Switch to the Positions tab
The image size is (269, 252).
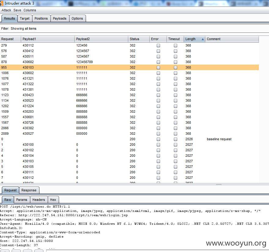(41, 18)
